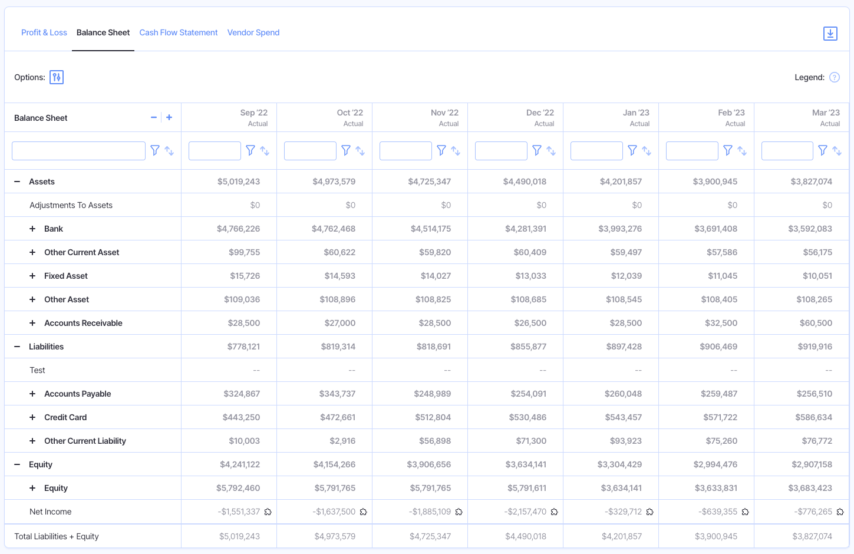854x554 pixels.
Task: Click the sort arrows in the Dec '22 column
Action: 552,150
